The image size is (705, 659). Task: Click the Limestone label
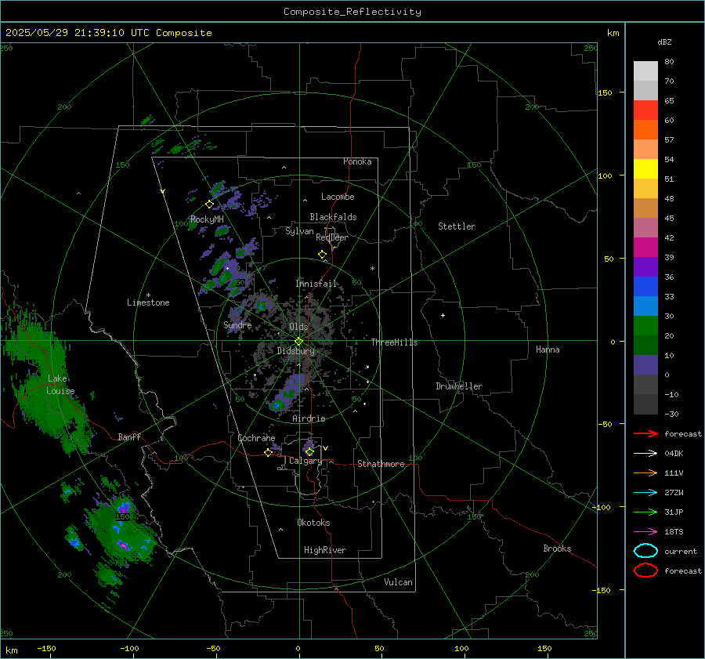click(x=148, y=302)
